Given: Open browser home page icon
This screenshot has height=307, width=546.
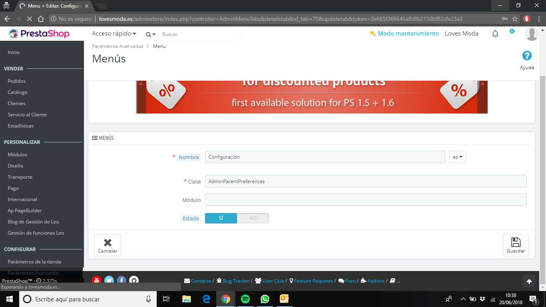Looking at the screenshot, I should click(x=40, y=19).
